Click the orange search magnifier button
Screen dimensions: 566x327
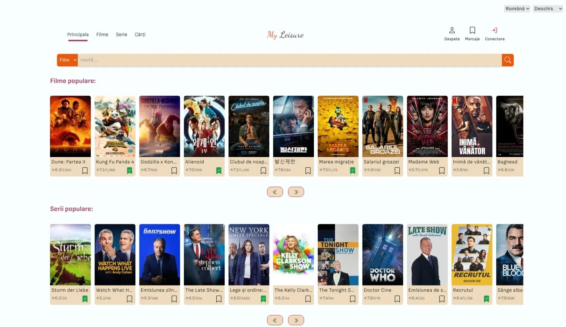click(507, 60)
